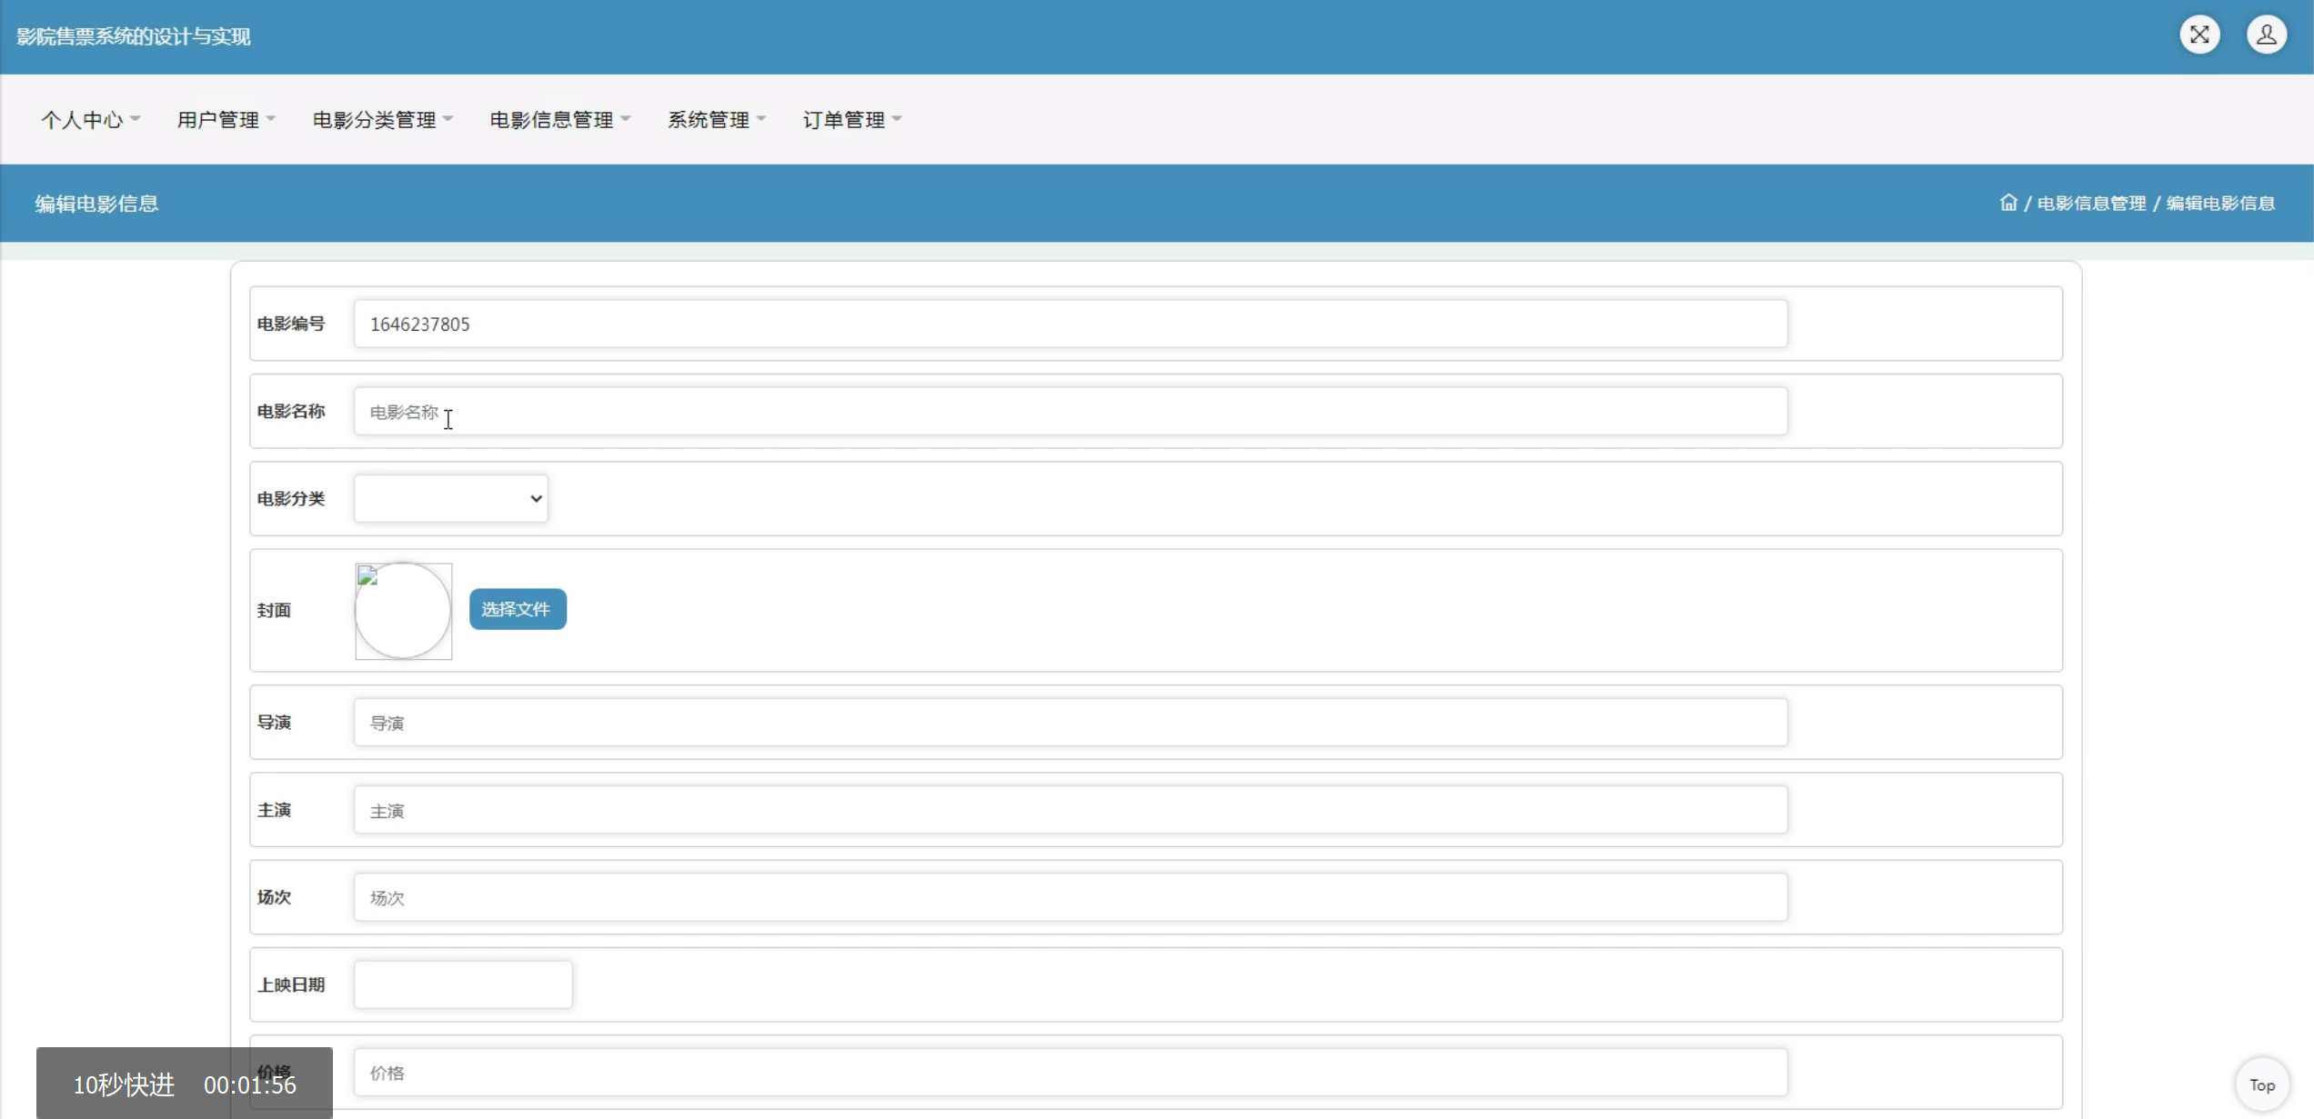Click the home icon in breadcrumb
The height and width of the screenshot is (1119, 2314).
point(2008,203)
